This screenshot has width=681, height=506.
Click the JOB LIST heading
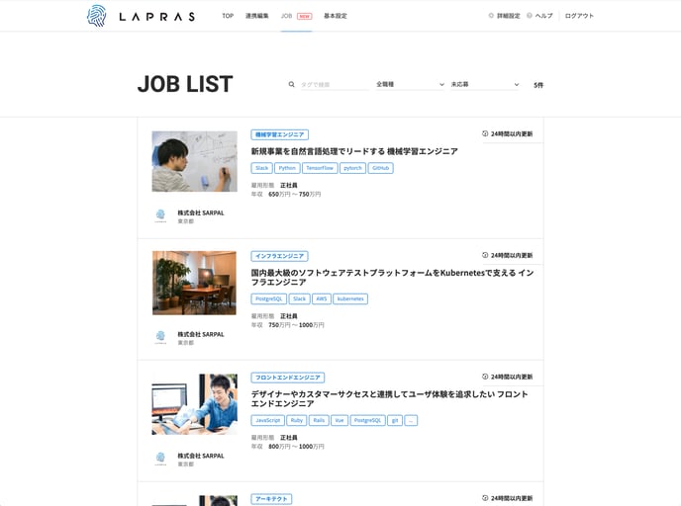point(185,84)
